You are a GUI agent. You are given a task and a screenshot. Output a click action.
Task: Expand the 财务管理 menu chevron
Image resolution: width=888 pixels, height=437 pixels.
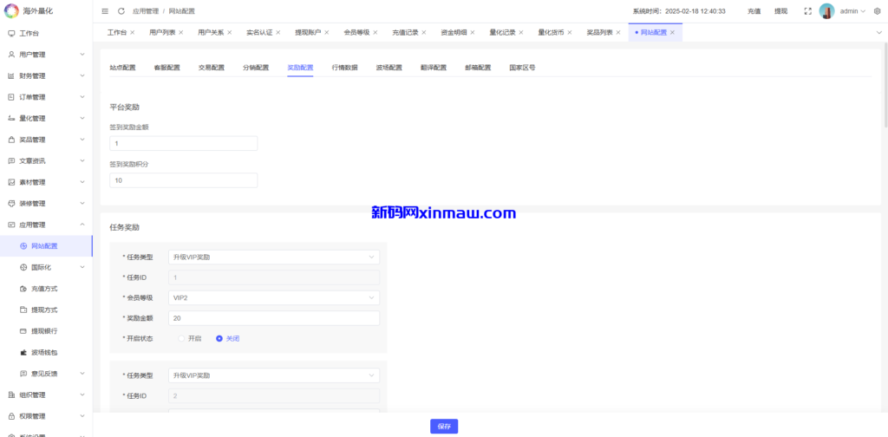(82, 75)
